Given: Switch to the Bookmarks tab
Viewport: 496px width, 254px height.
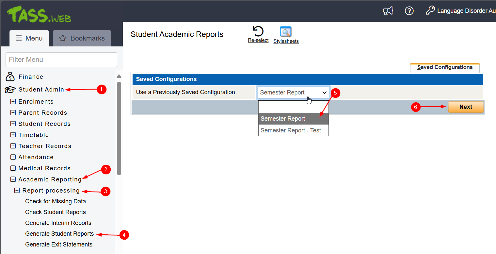Looking at the screenshot, I should pyautogui.click(x=82, y=38).
